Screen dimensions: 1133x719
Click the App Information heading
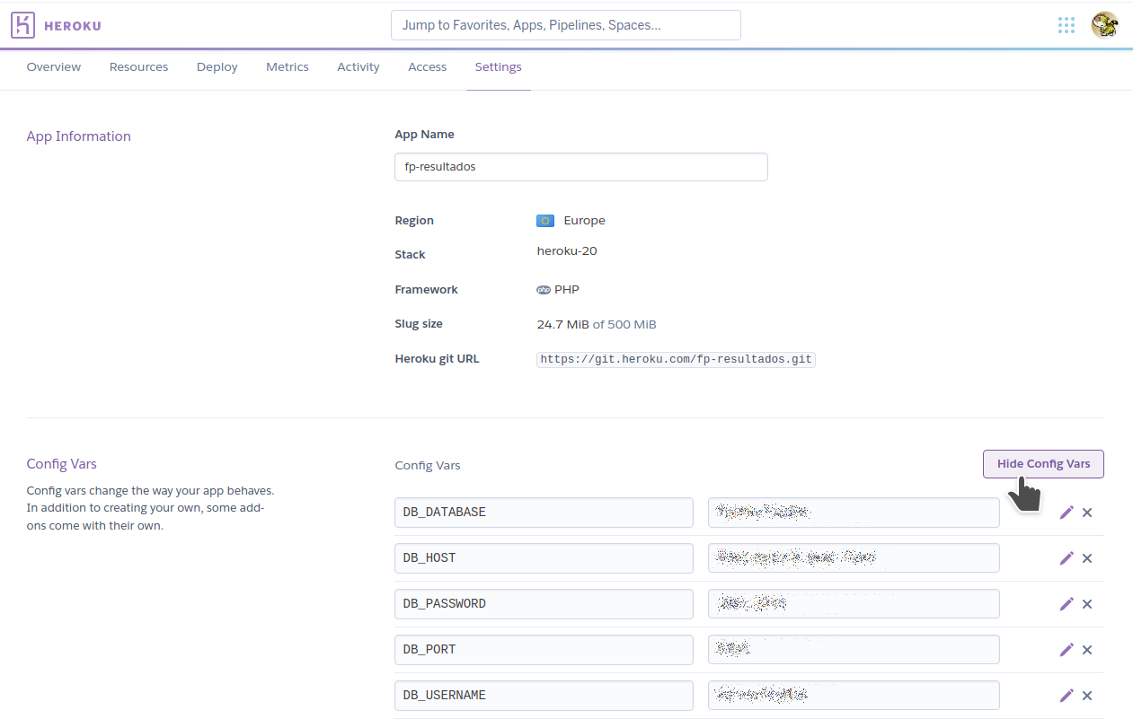click(x=79, y=136)
